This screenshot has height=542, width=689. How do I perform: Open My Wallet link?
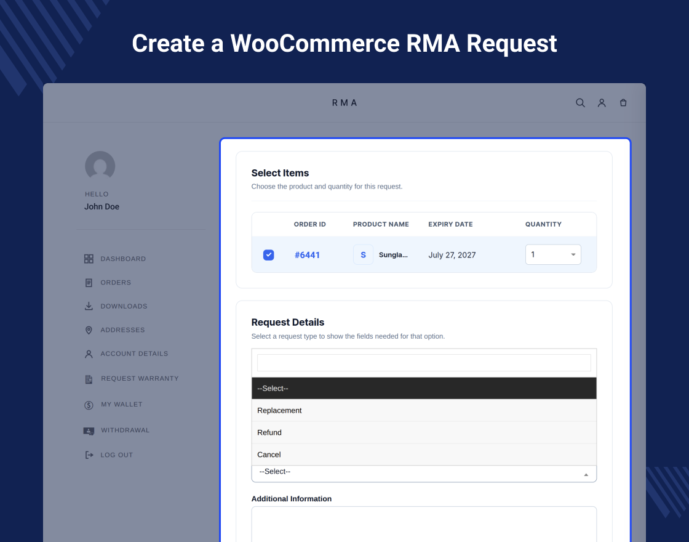(x=122, y=404)
